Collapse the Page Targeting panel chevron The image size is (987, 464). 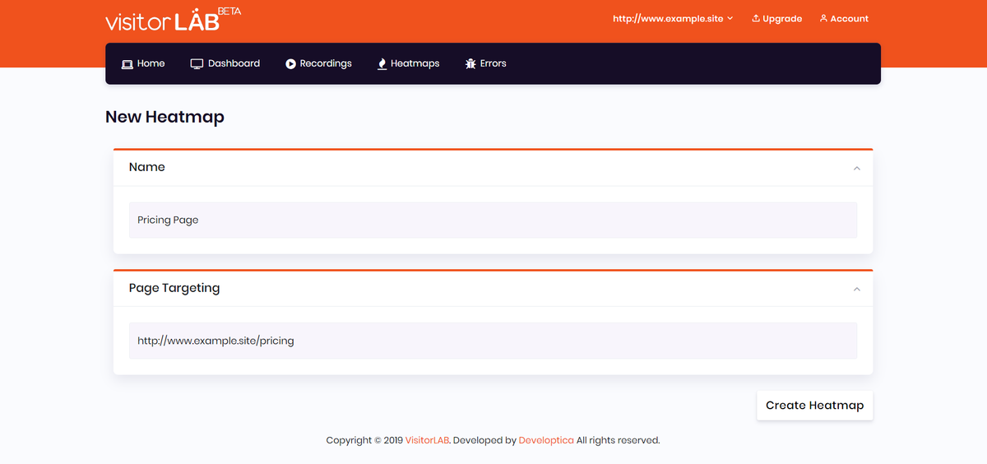click(857, 289)
